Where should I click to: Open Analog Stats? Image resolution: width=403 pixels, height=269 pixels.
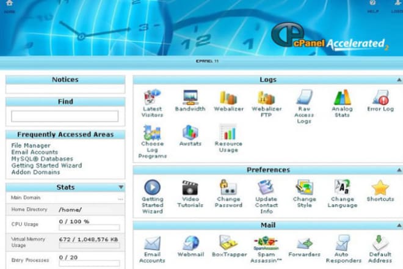(x=343, y=103)
